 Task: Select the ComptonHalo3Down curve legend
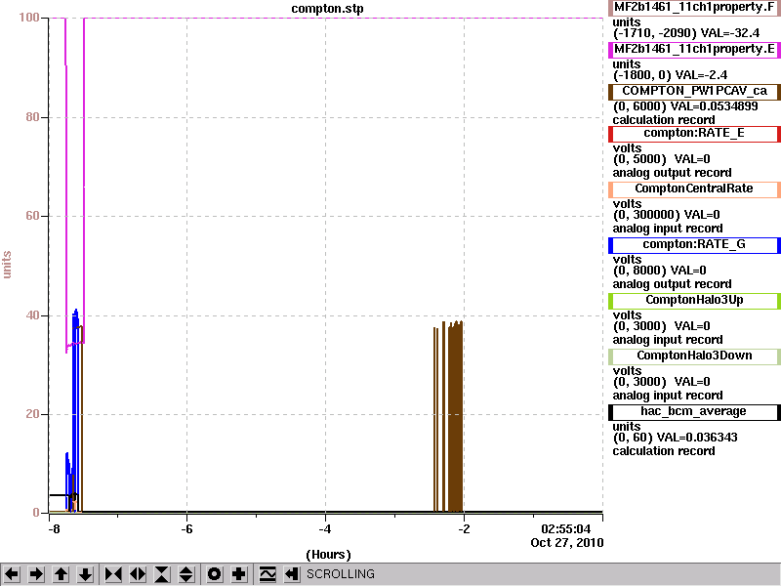[694, 356]
